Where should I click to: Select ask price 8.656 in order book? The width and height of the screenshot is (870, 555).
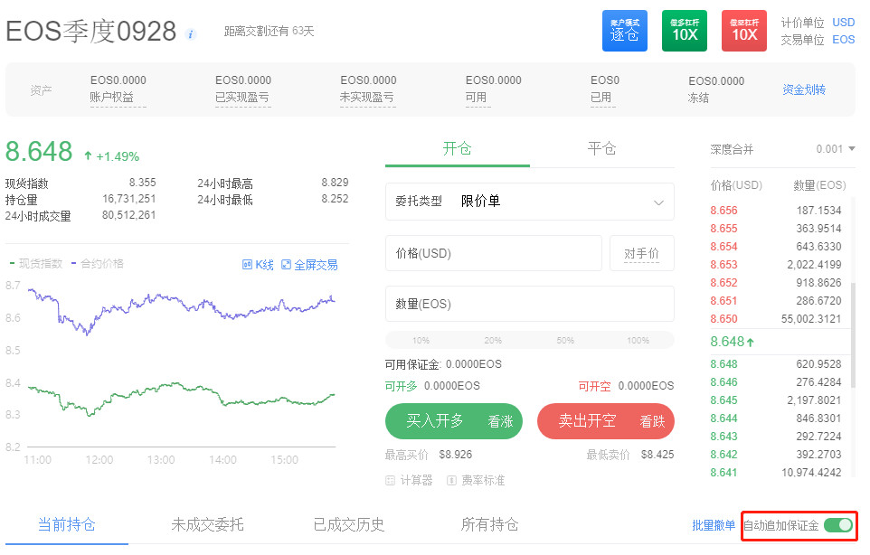pos(723,211)
